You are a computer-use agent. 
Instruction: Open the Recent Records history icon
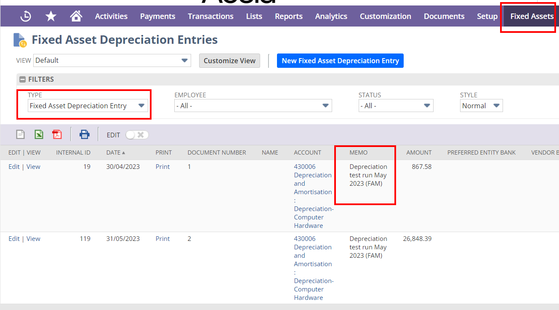coord(26,16)
